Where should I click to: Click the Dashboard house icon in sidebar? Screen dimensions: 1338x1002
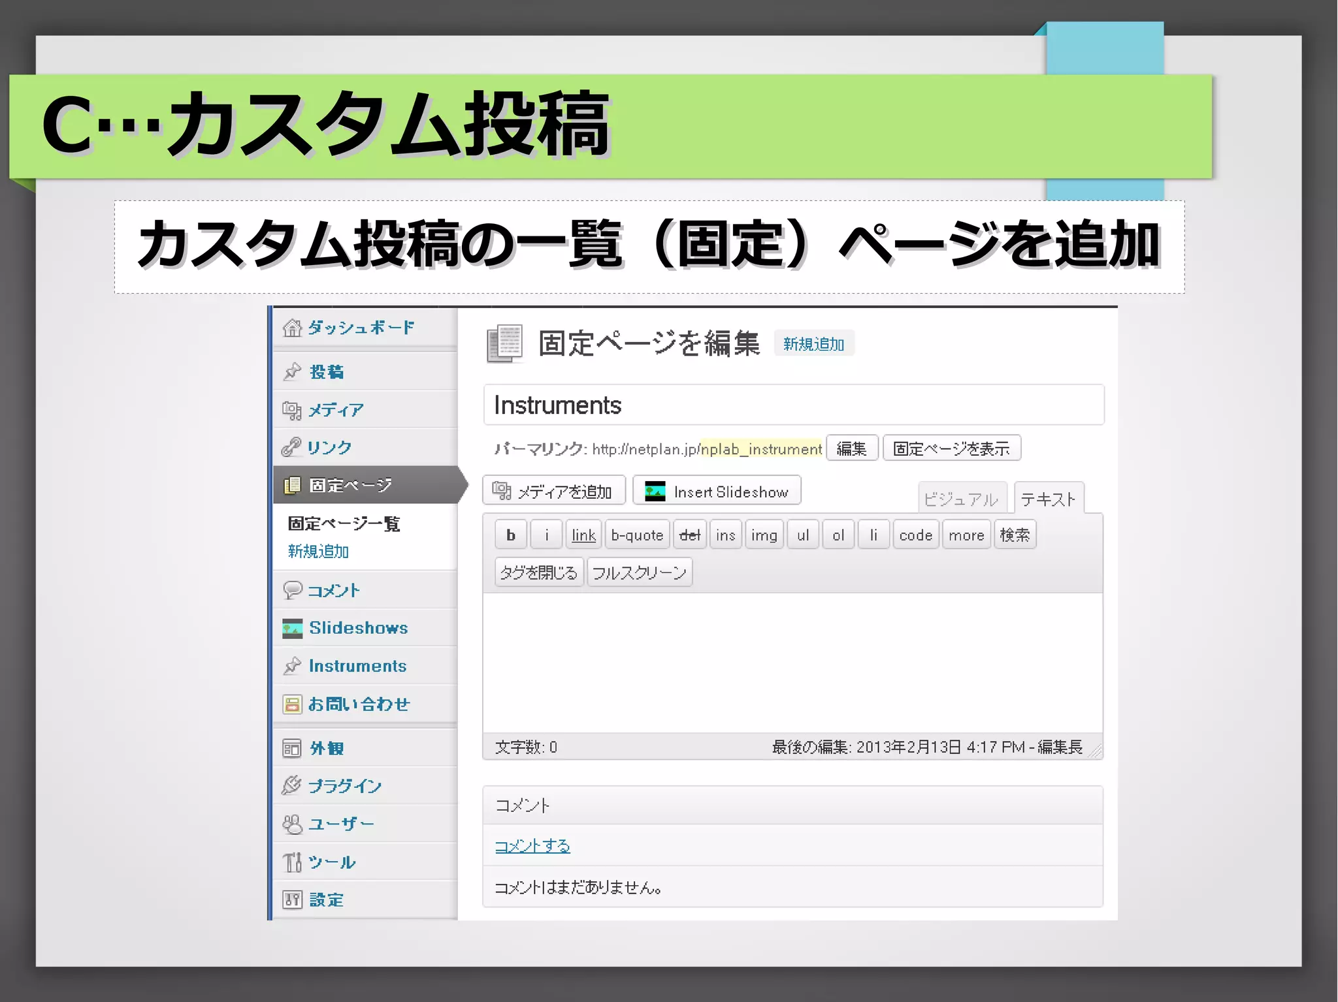pyautogui.click(x=292, y=328)
